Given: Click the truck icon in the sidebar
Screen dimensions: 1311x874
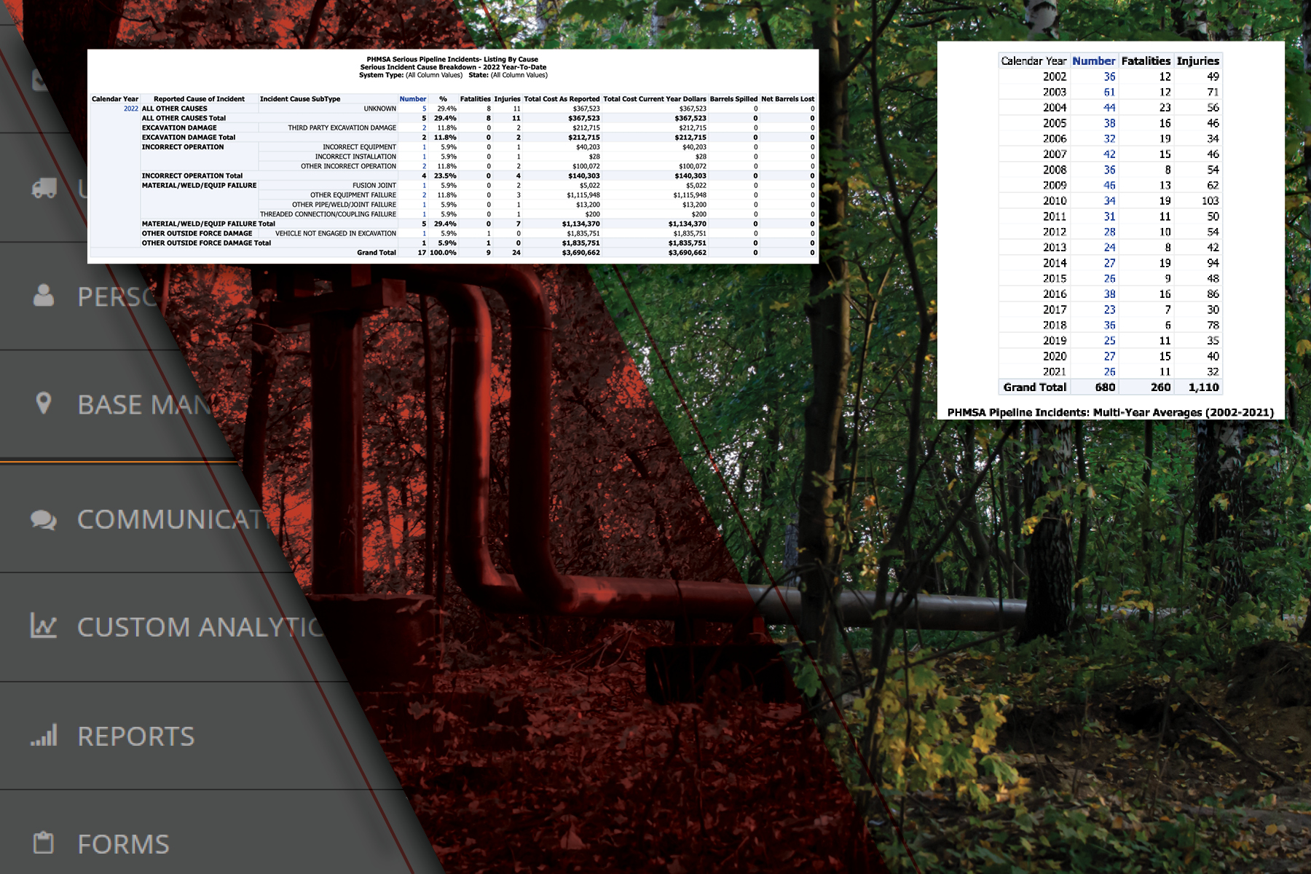Looking at the screenshot, I should 44,189.
